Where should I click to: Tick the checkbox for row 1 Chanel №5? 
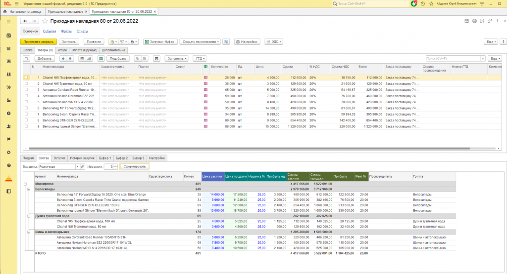(x=26, y=78)
